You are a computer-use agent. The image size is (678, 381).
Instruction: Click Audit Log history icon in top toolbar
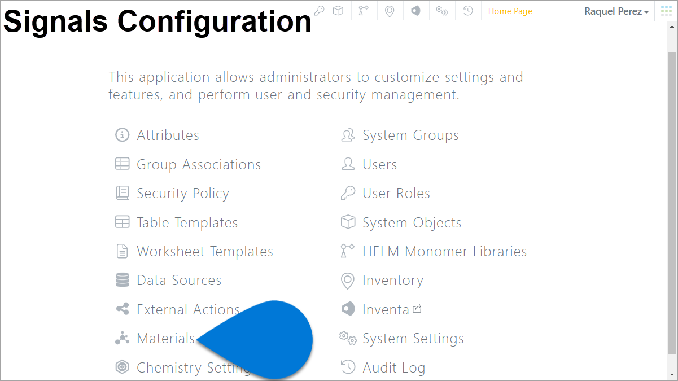467,11
